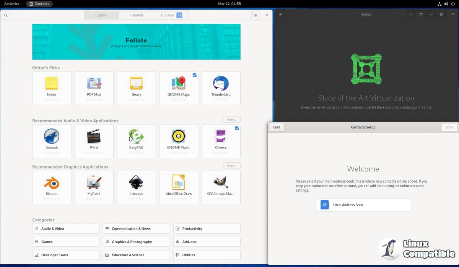This screenshot has width=459, height=267.
Task: Switch to the Installed tab
Action: (x=136, y=15)
